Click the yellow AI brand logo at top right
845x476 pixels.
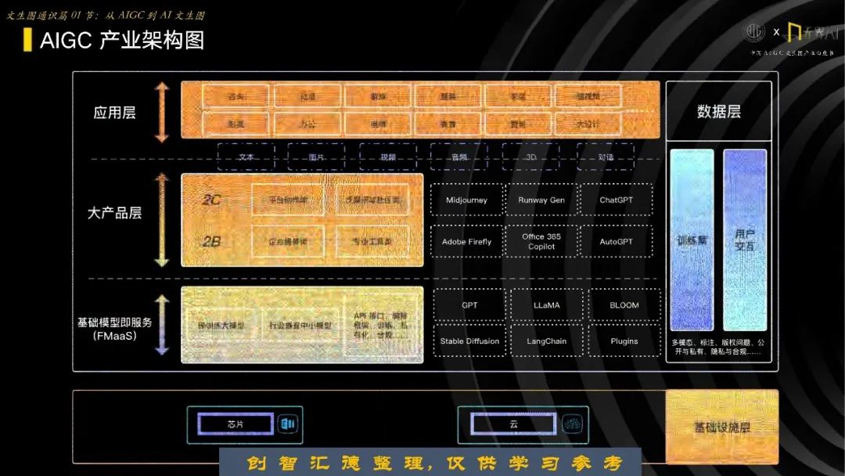click(x=812, y=32)
